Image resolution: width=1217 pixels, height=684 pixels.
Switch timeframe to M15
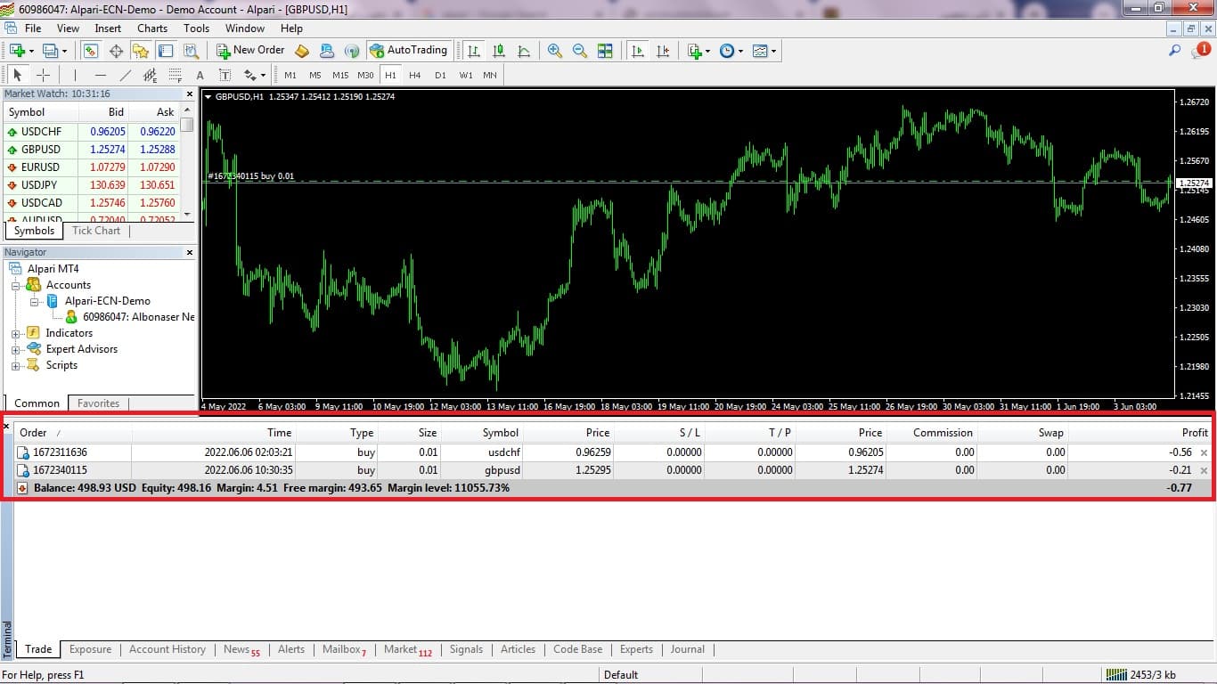pos(340,75)
